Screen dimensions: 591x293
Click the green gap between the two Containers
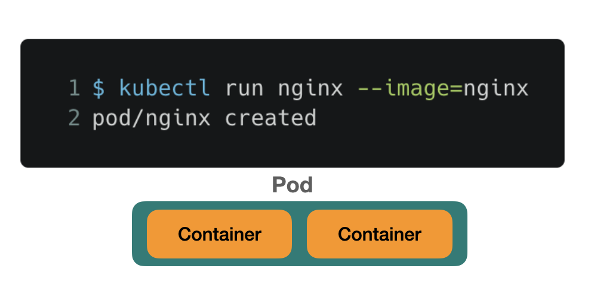click(x=299, y=234)
